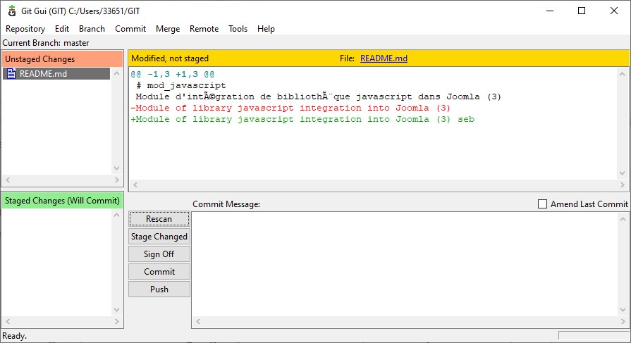
Task: Click the 'Ready.' status bar text
Action: coord(15,336)
